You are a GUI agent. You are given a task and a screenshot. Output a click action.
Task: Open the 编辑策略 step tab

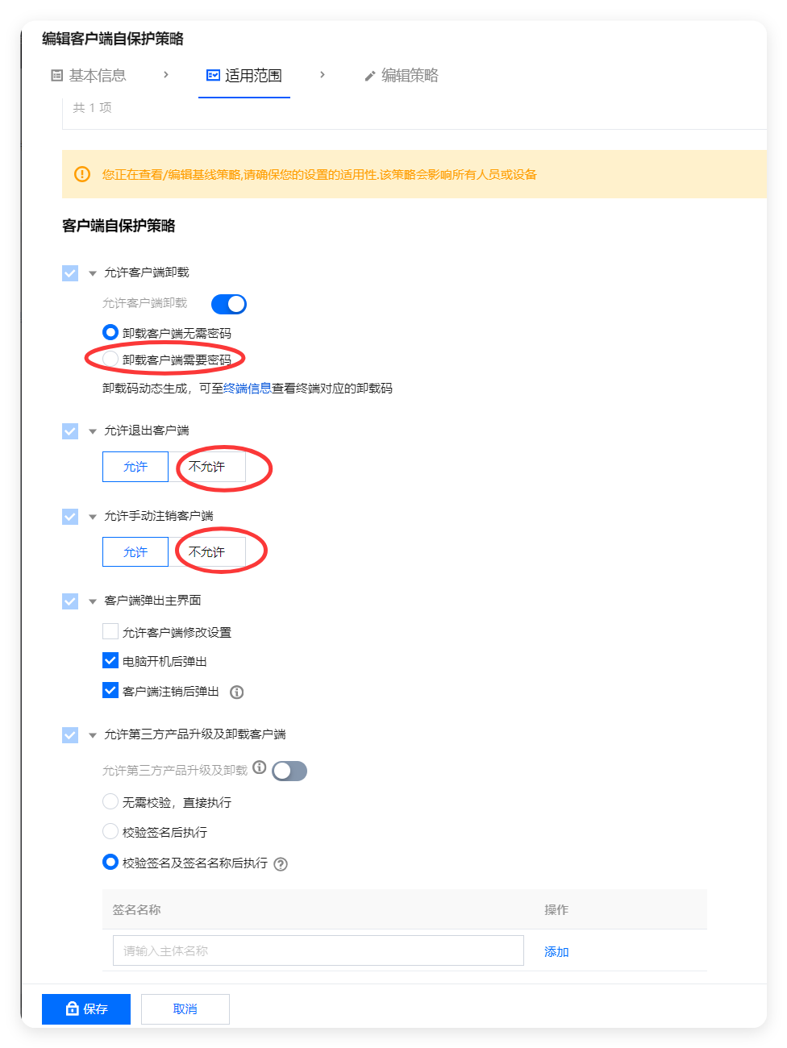point(402,75)
